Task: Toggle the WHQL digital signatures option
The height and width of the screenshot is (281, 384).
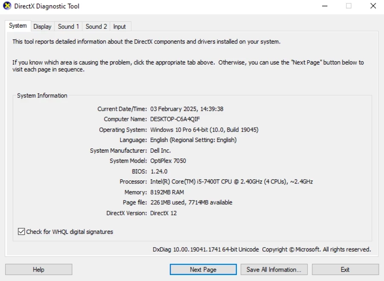Action: 21,231
